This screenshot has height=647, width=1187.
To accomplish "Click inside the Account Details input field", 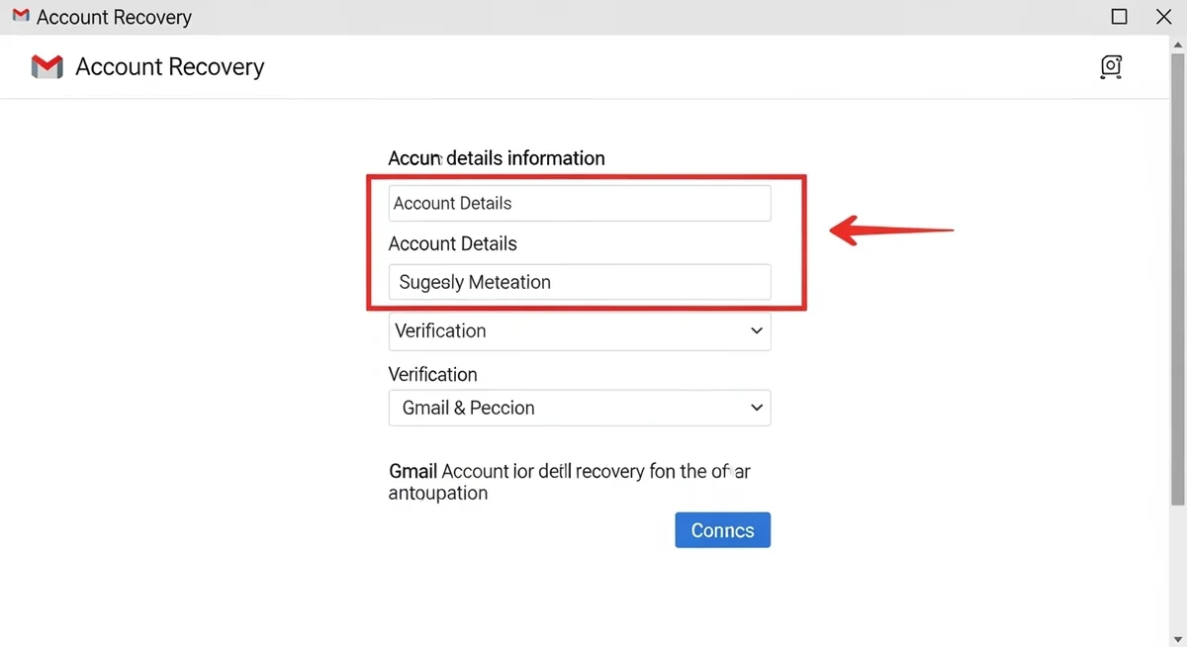I will (580, 203).
